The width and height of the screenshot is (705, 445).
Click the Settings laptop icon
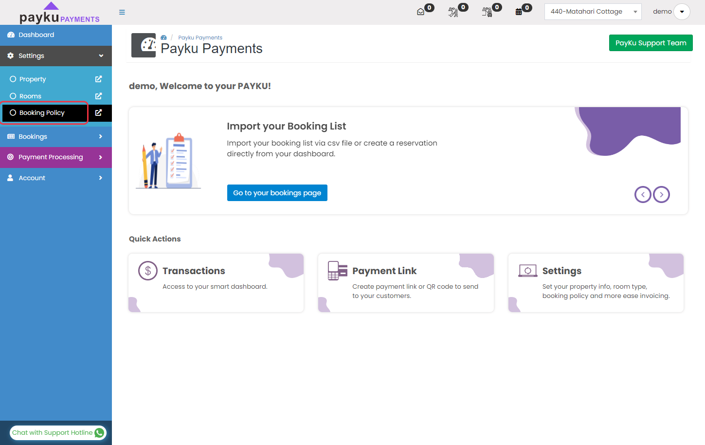click(528, 271)
